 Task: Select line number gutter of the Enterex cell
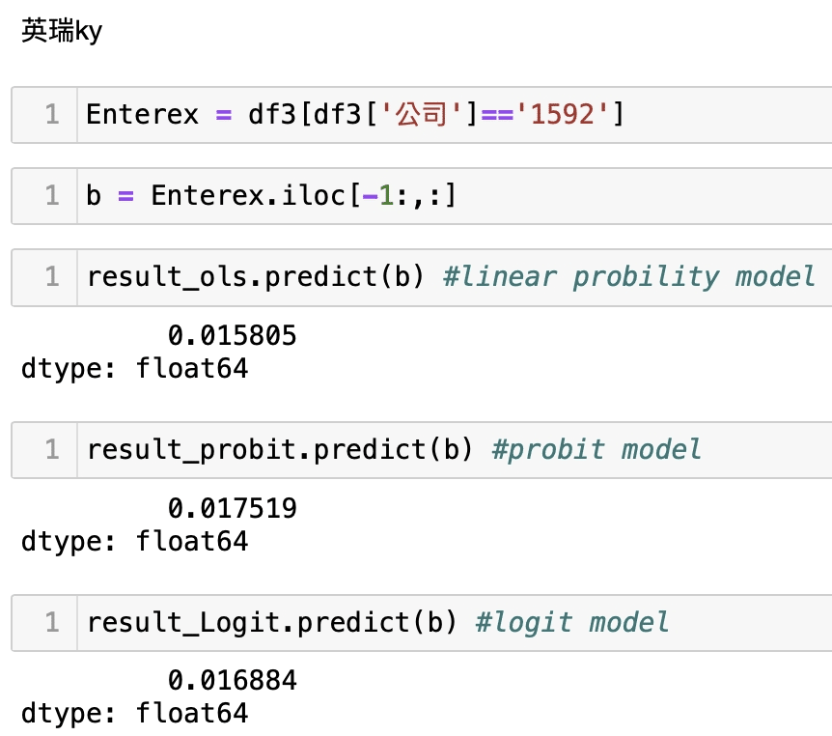51,115
